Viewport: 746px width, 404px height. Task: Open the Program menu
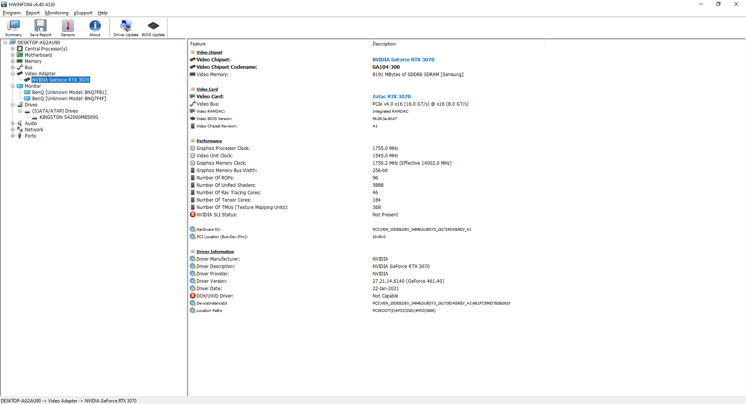click(12, 13)
